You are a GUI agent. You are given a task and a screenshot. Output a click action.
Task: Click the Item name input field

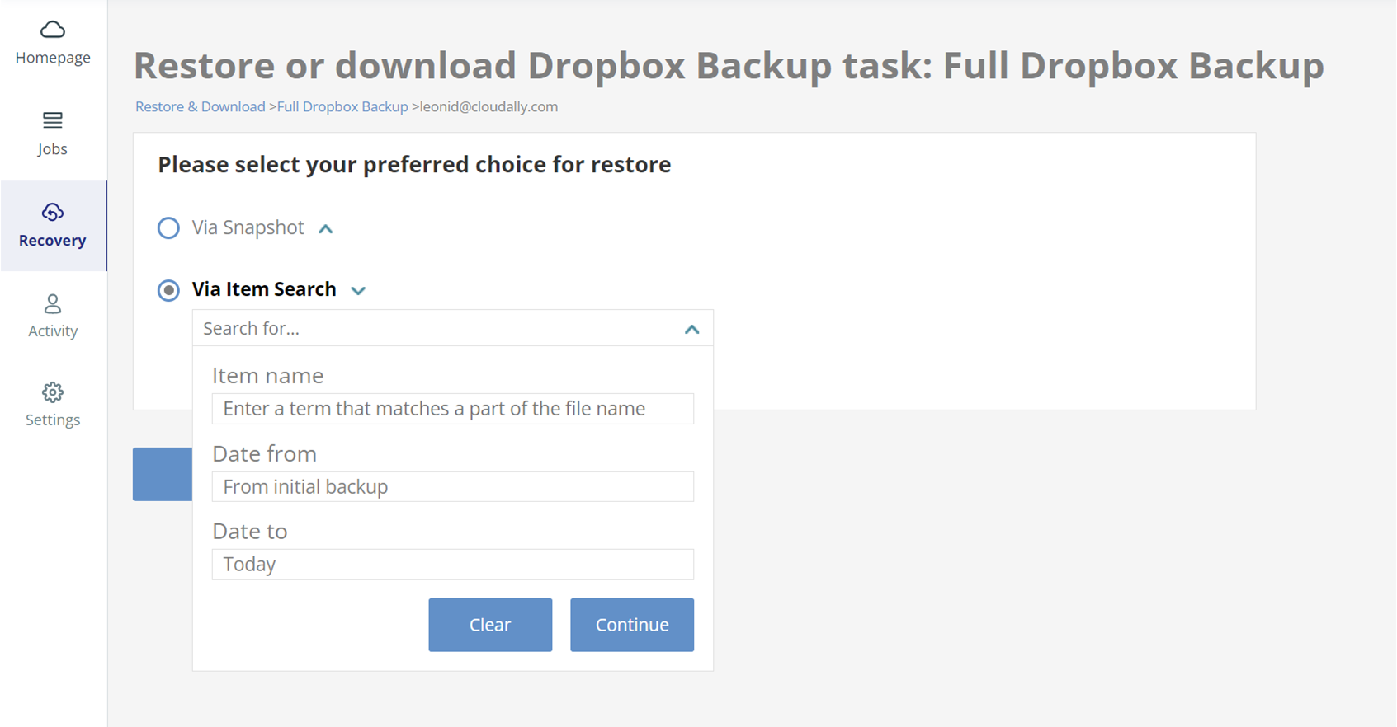point(452,409)
